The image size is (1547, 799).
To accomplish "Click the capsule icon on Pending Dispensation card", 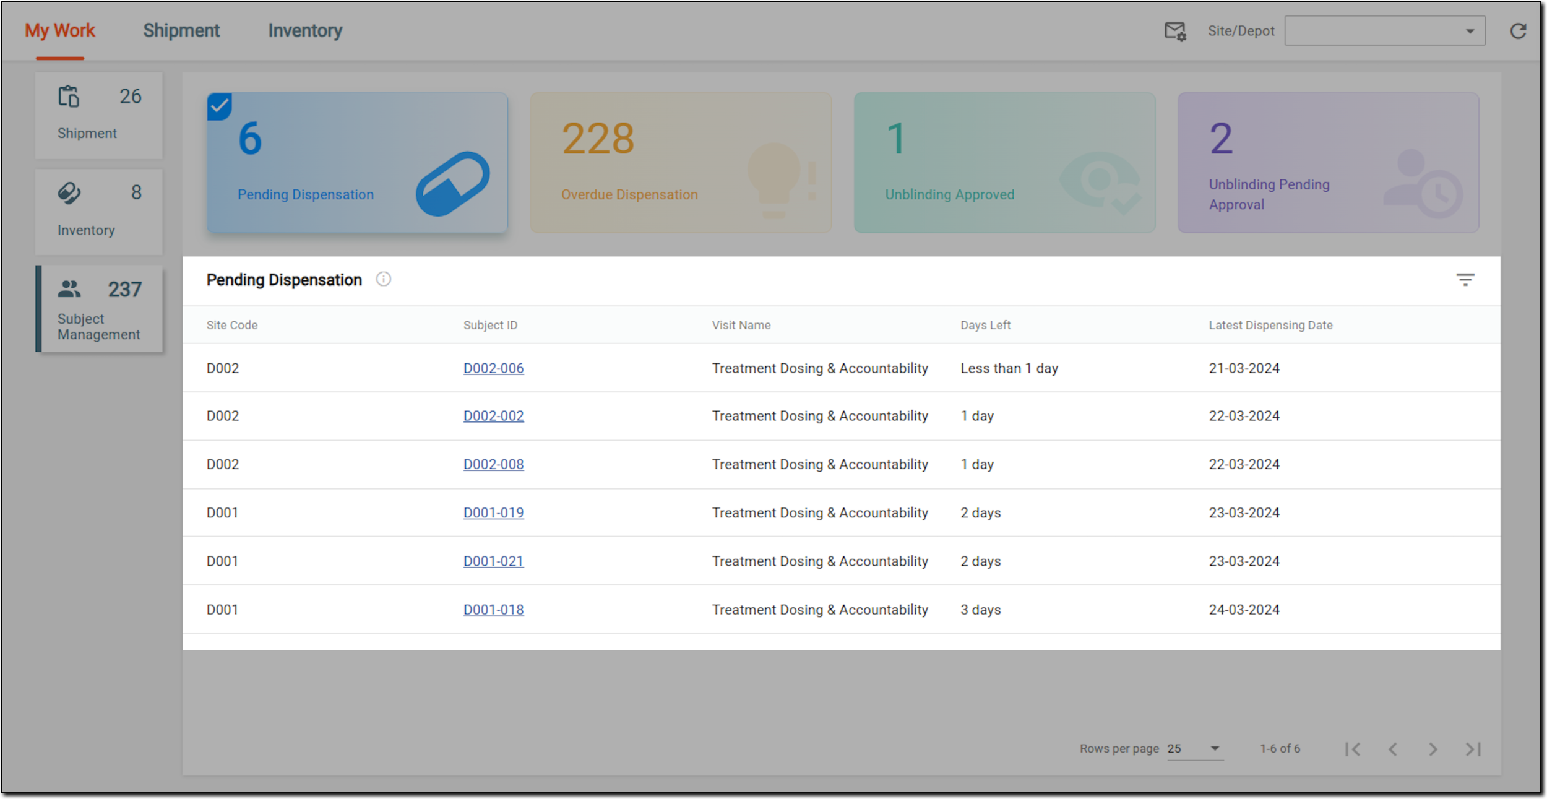I will (x=453, y=184).
